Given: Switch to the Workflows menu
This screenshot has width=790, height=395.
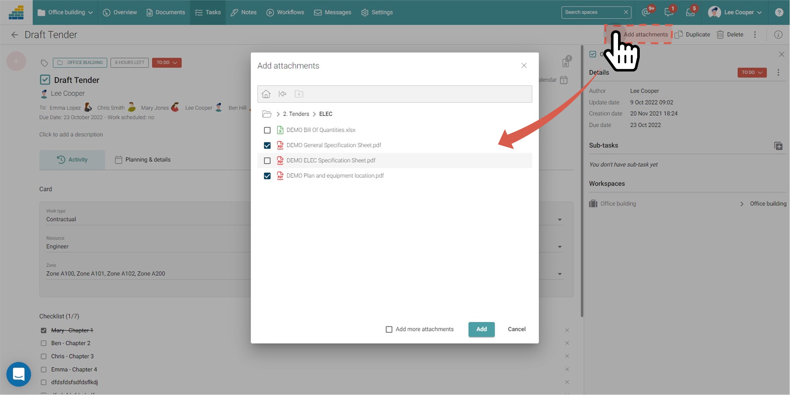Looking at the screenshot, I should tap(285, 12).
